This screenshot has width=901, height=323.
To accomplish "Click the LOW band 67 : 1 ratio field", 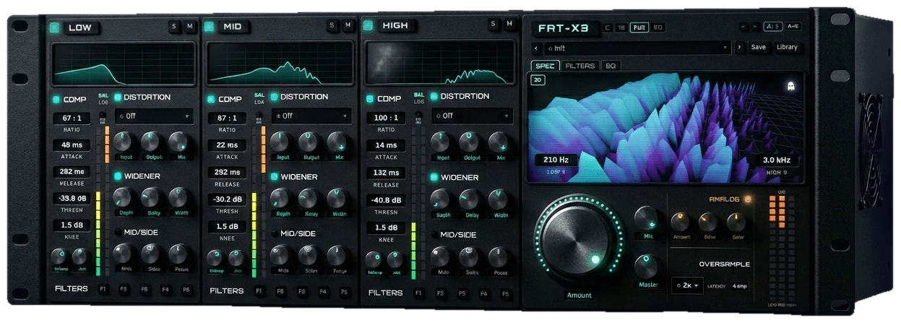I will (71, 119).
